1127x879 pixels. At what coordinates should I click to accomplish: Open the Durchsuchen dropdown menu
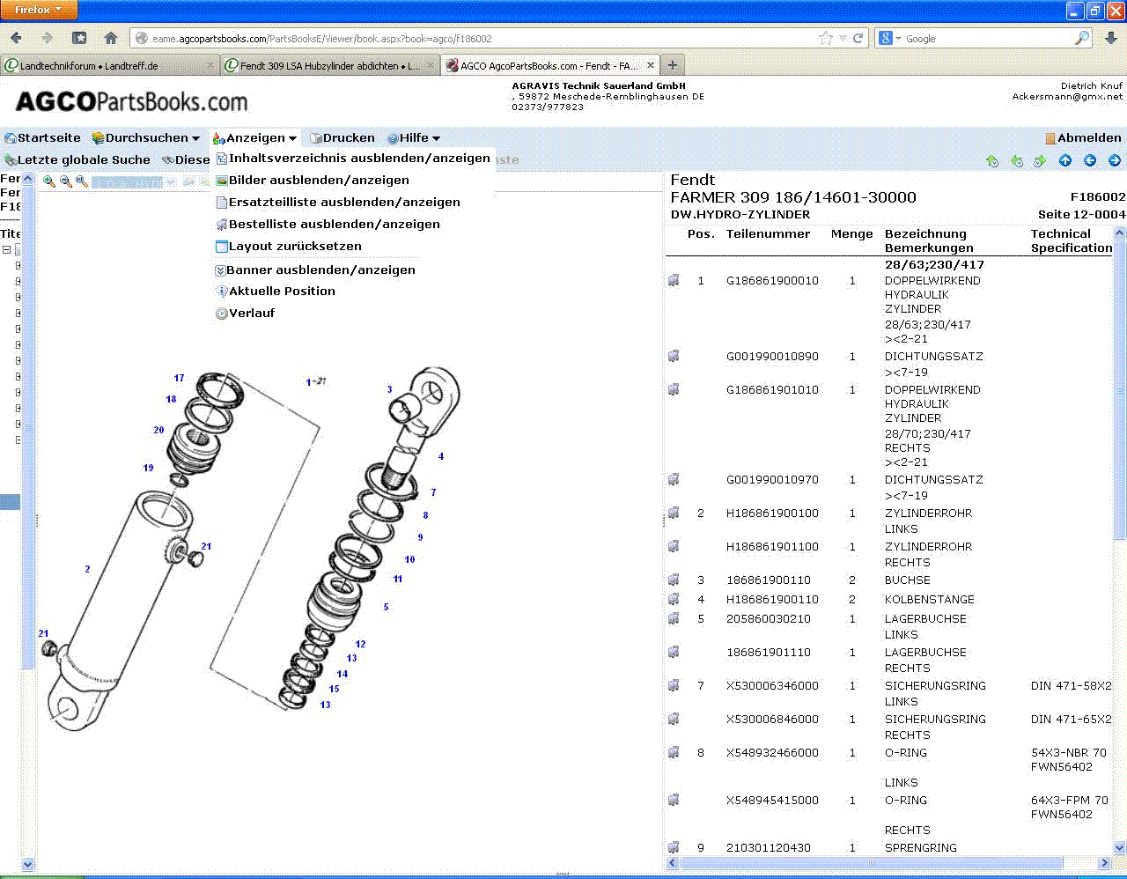[146, 138]
